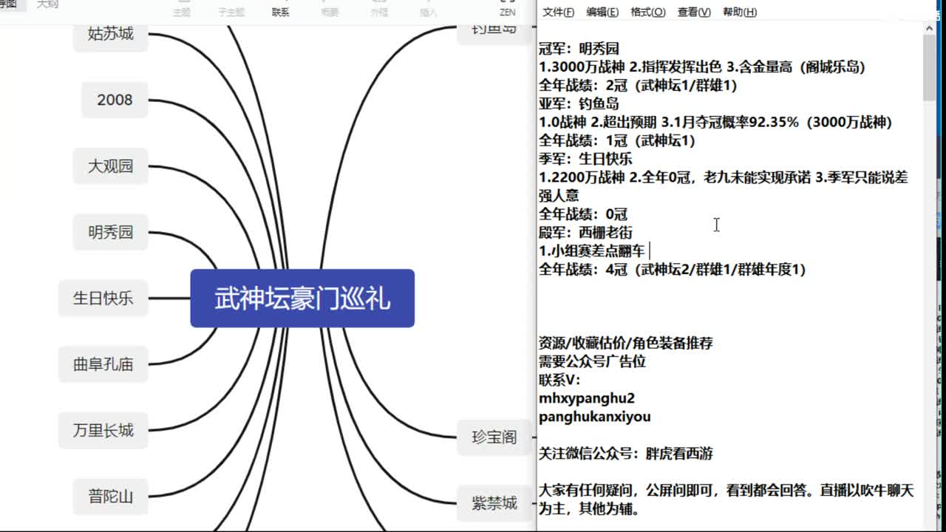946x532 pixels.
Task: Switch to the 大纲 outline tab
Action: pyautogui.click(x=47, y=4)
